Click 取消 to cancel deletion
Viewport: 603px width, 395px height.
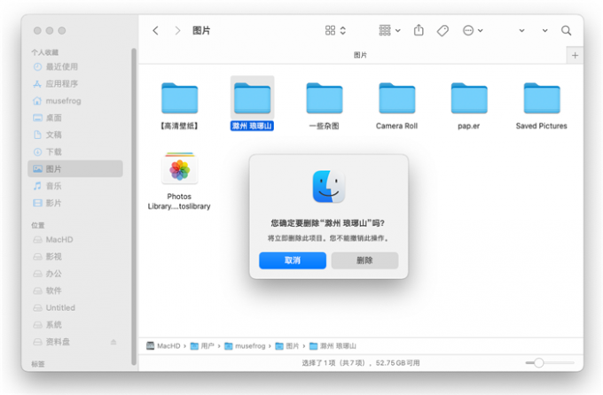[293, 260]
